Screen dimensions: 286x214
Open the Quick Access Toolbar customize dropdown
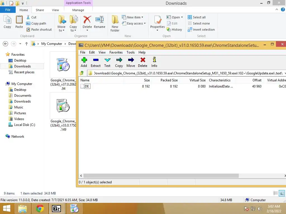coord(23,3)
